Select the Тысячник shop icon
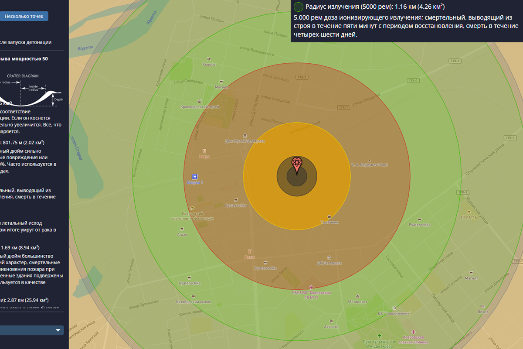Viewport: 523px width, 349px height. point(329,217)
